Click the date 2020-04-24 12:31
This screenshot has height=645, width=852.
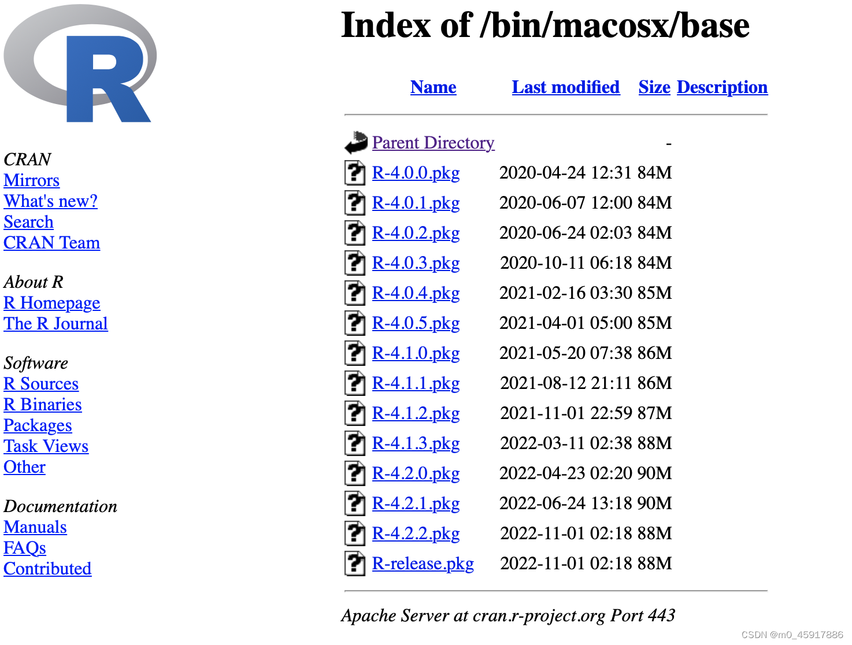(x=566, y=173)
